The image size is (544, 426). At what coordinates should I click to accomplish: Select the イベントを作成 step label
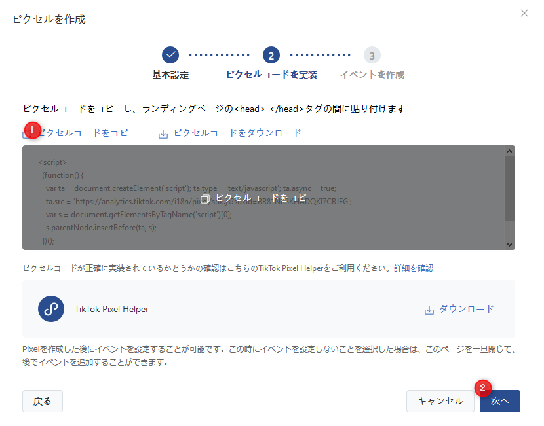coord(372,75)
